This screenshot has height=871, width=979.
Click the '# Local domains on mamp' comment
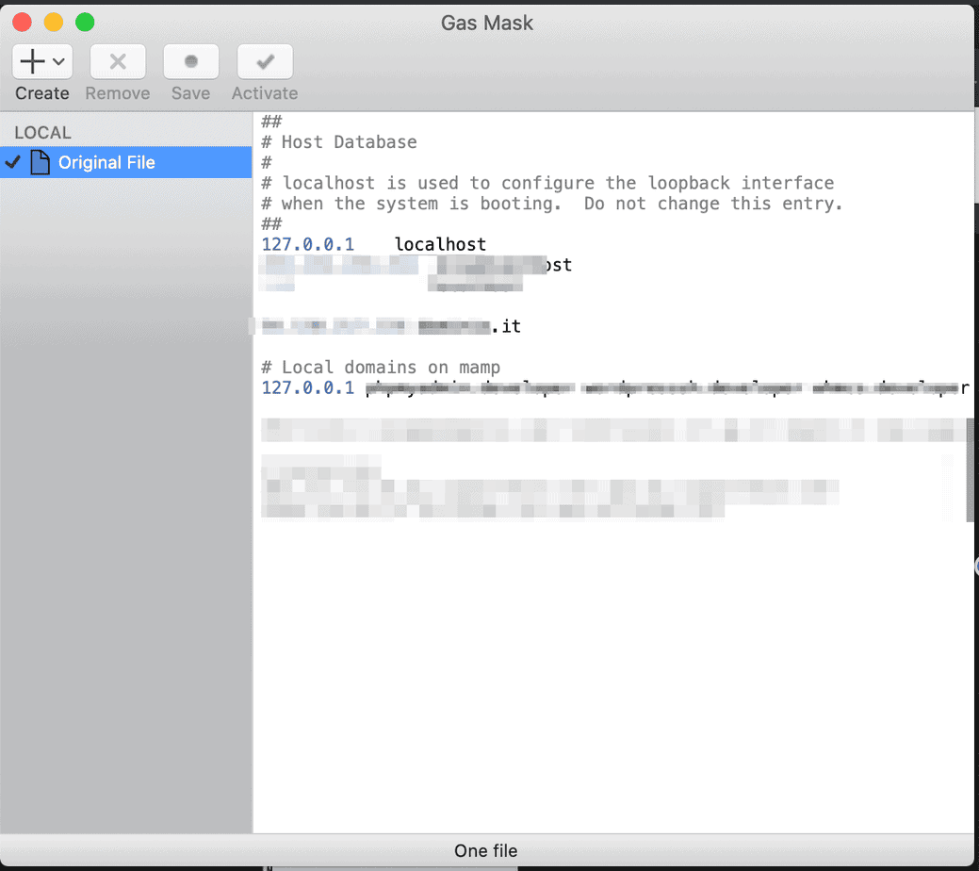(x=381, y=368)
